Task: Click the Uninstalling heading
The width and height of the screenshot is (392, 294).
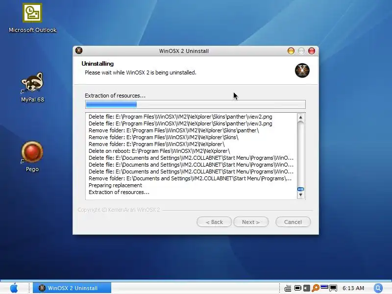Action: click(98, 64)
